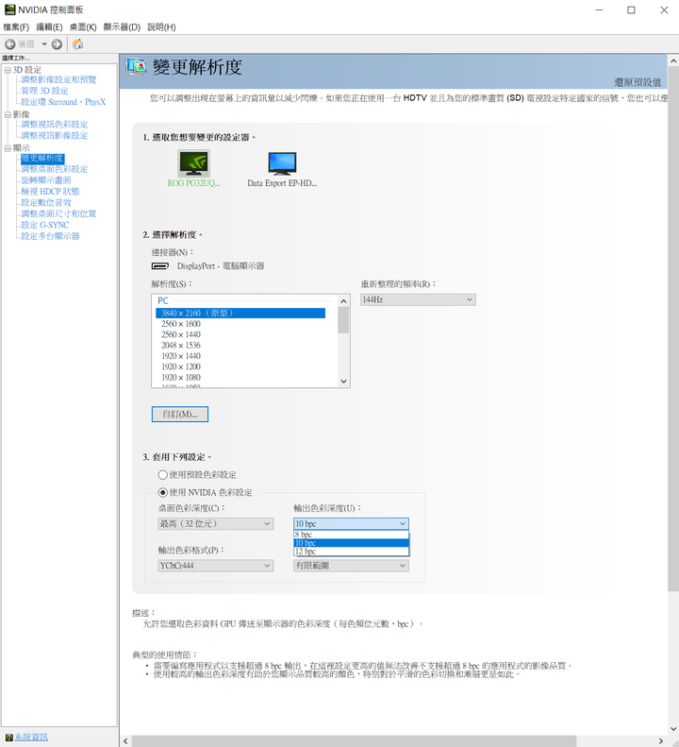Choose 10 bpc in the open list
Viewport: 679px width, 747px height.
click(351, 543)
